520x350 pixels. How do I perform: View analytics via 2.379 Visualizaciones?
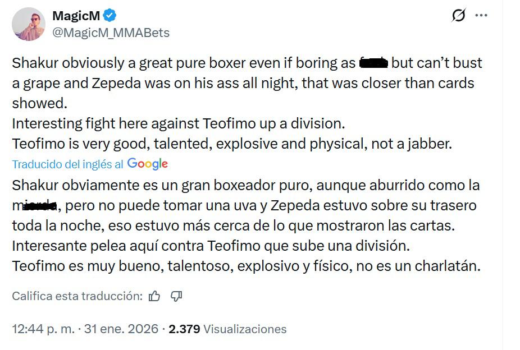pyautogui.click(x=230, y=330)
